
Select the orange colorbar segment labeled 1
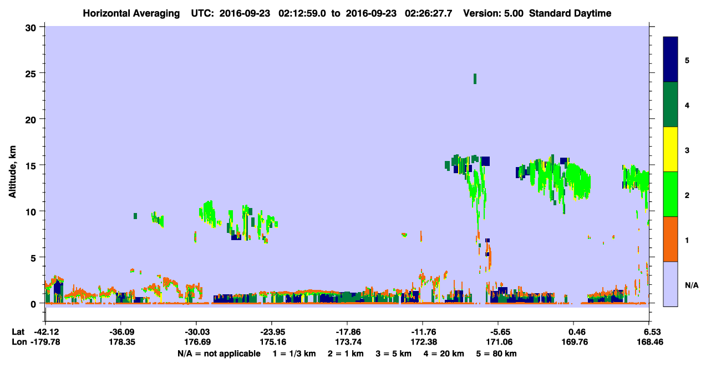pyautogui.click(x=671, y=238)
